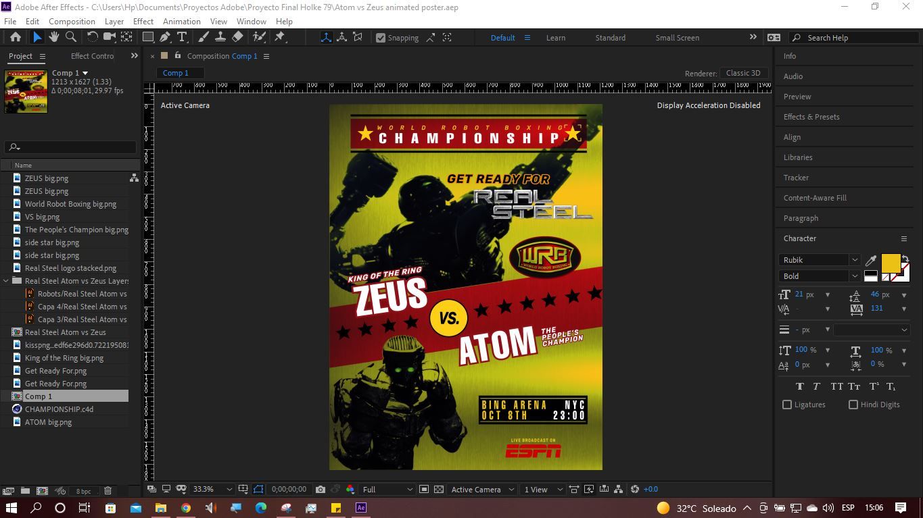923x518 pixels.
Task: Open the Rubik font family dropdown
Action: click(x=819, y=260)
